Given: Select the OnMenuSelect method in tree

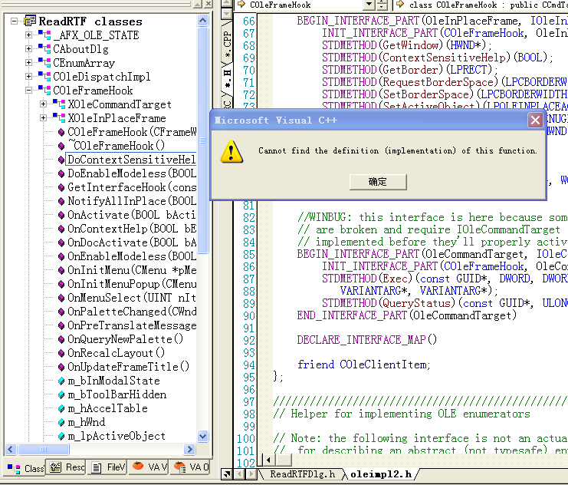Looking at the screenshot, I should (132, 298).
